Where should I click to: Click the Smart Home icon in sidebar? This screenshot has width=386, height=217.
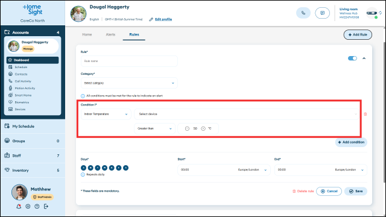point(10,95)
